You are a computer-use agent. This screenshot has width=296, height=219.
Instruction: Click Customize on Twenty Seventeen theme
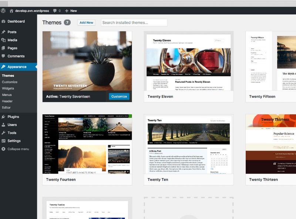pyautogui.click(x=119, y=96)
